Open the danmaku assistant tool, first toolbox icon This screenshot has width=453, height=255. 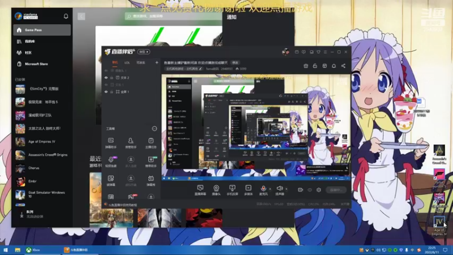(x=110, y=143)
